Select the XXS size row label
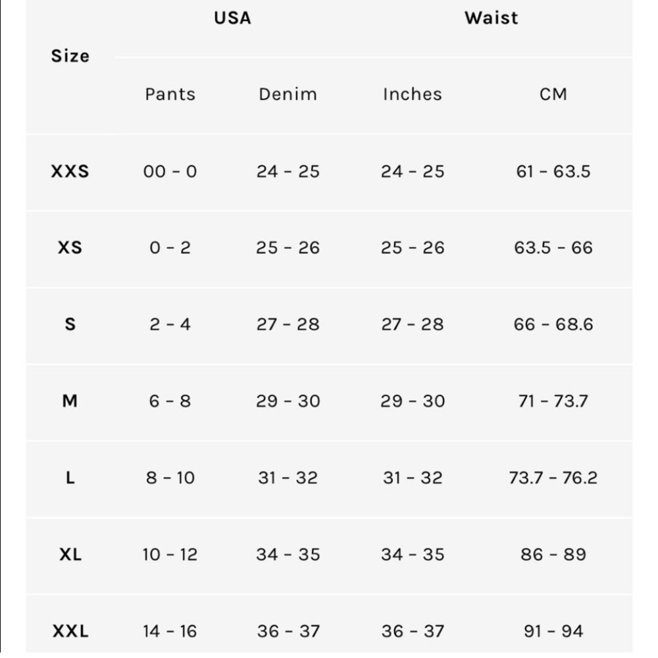The image size is (658, 658). pos(70,171)
